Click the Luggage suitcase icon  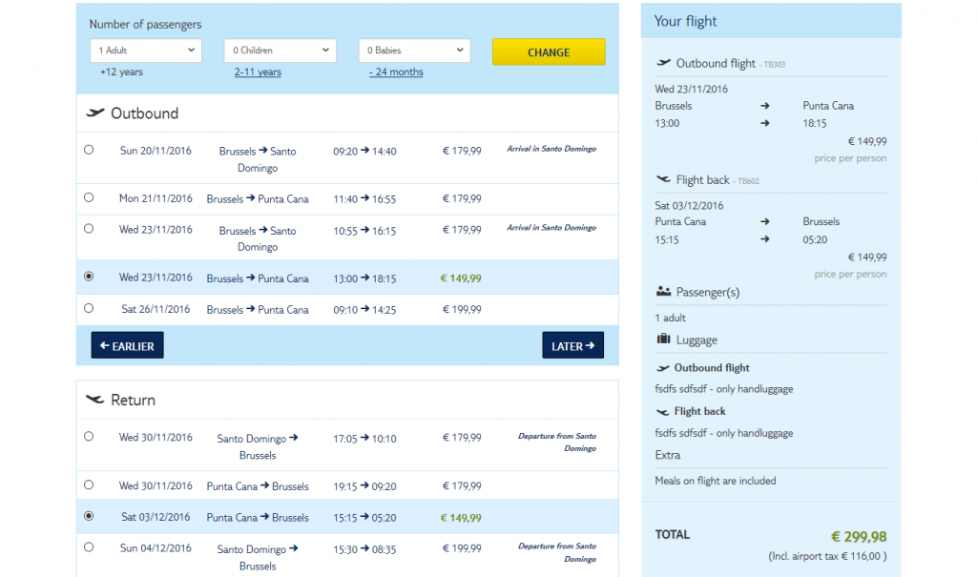(x=664, y=340)
